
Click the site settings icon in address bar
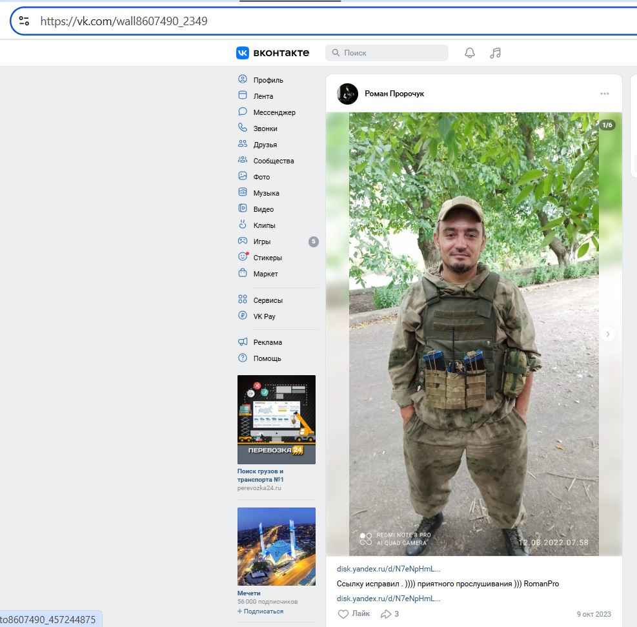tap(24, 21)
